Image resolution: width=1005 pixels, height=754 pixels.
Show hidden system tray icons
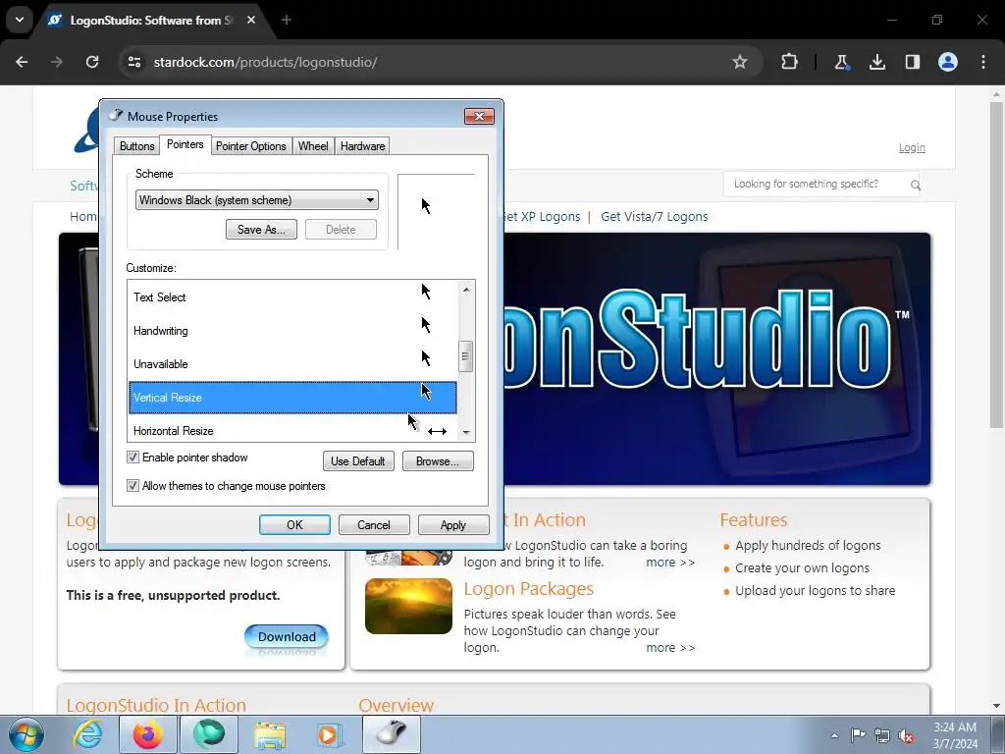pos(834,735)
